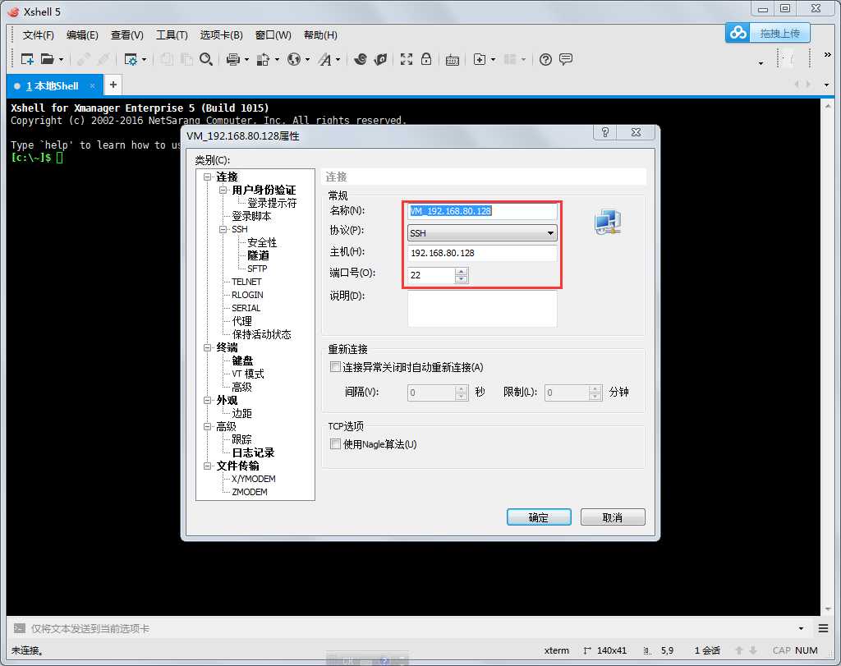
Task: Open dropdown arrow next to print icon
Action: pyautogui.click(x=246, y=59)
